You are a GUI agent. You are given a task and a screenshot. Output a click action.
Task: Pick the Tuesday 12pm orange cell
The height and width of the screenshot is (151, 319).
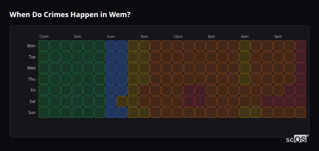coord(178,57)
